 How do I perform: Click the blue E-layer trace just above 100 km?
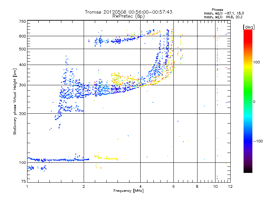tap(58, 160)
